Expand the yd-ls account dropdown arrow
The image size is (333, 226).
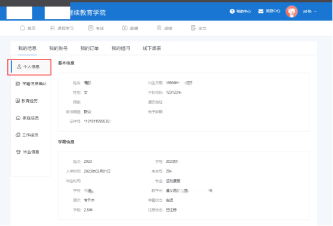coord(315,11)
